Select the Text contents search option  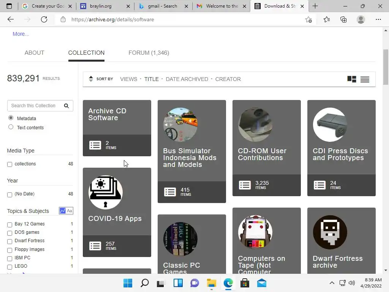(x=11, y=127)
